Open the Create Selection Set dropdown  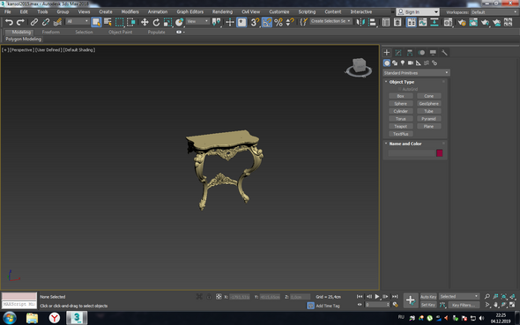click(331, 21)
